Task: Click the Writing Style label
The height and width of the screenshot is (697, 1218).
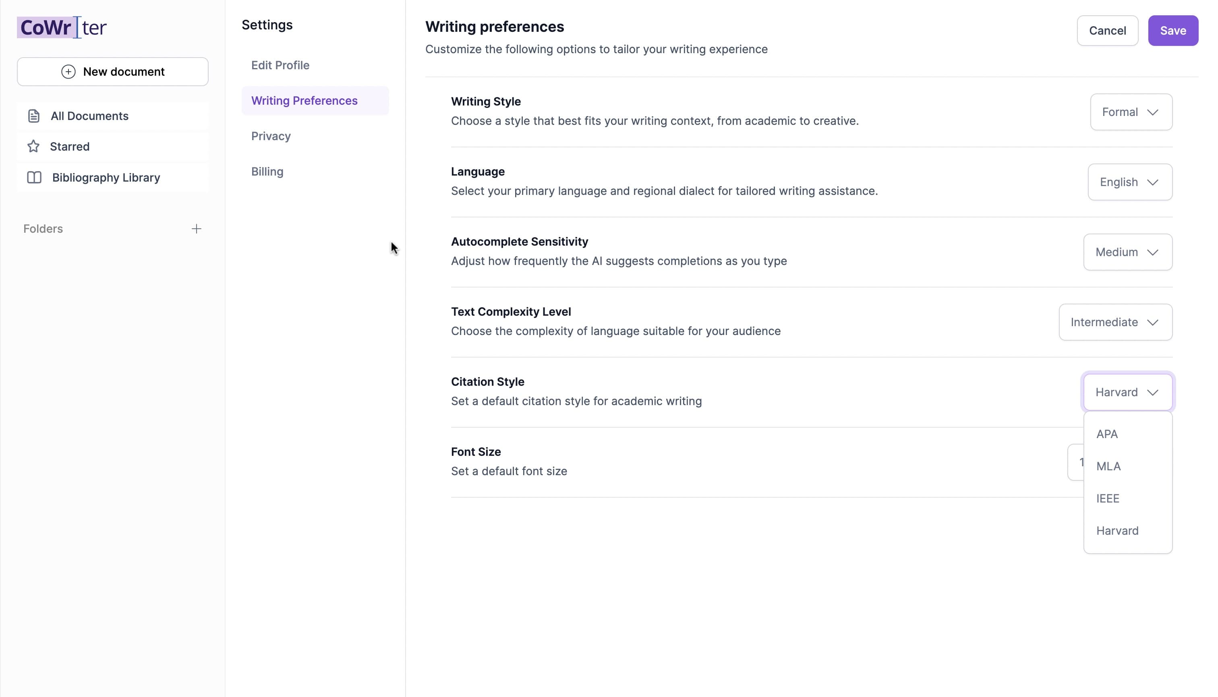Action: coord(486,101)
